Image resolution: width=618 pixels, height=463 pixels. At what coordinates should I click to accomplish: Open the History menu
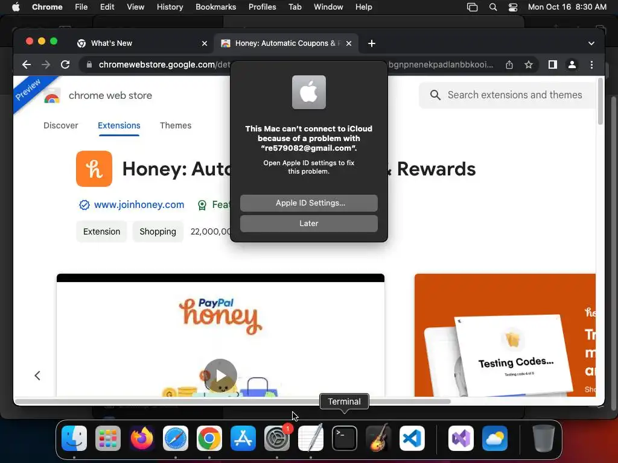point(170,7)
